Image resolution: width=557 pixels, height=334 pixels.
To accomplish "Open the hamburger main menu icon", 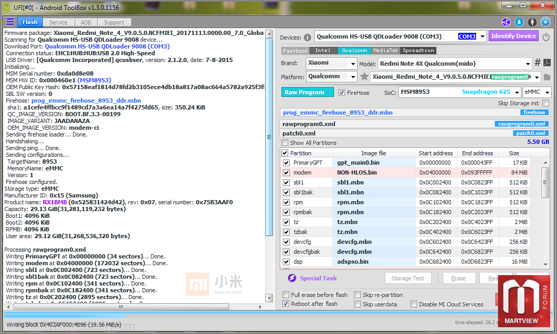I will (10, 22).
